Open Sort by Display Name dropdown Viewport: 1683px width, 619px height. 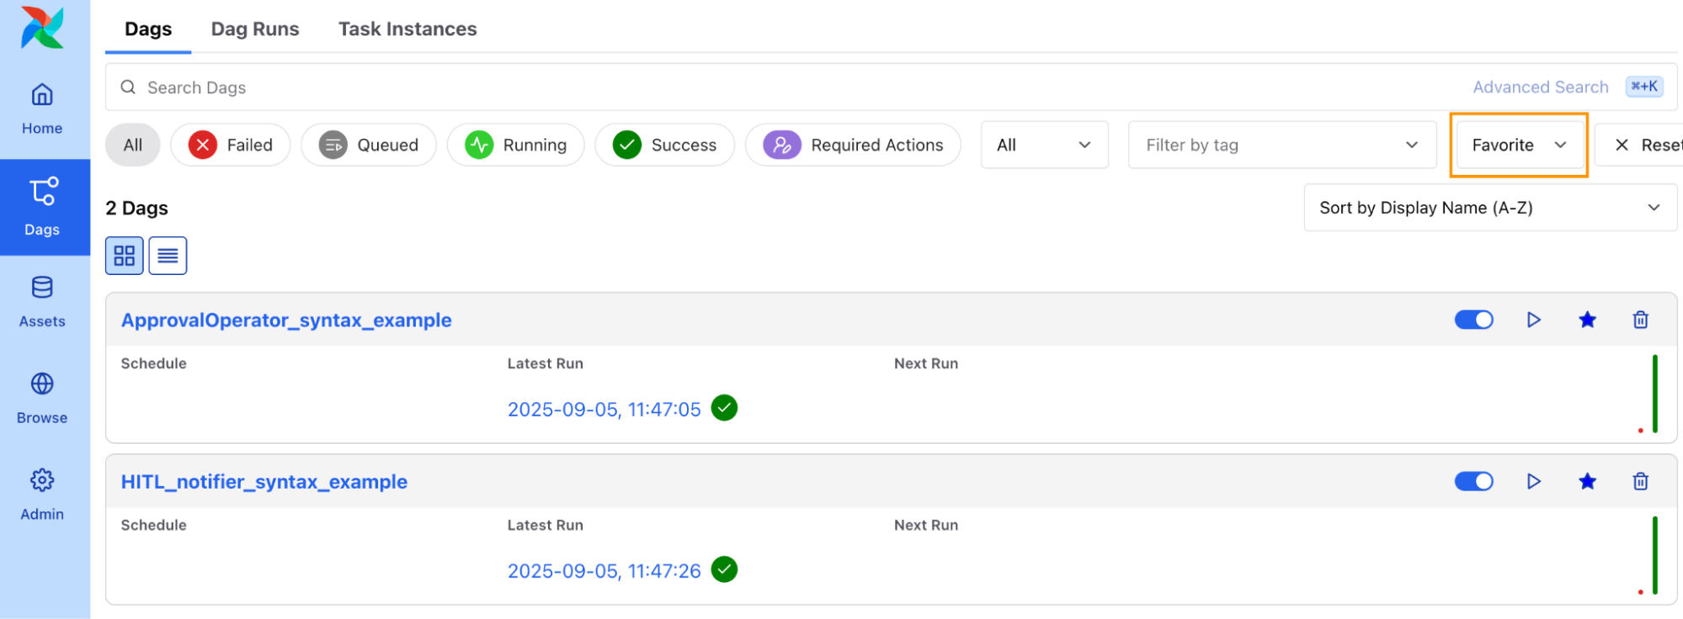point(1489,208)
